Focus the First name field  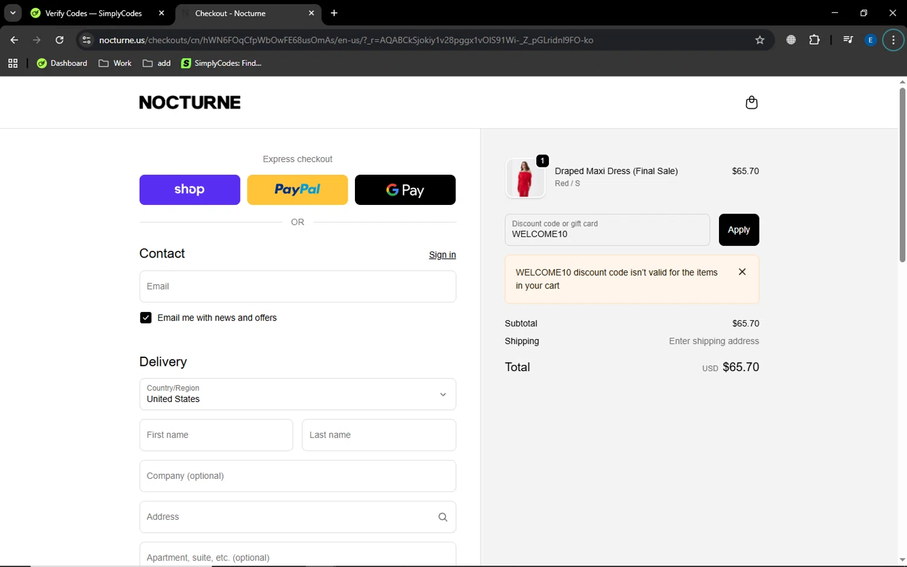pyautogui.click(x=216, y=435)
